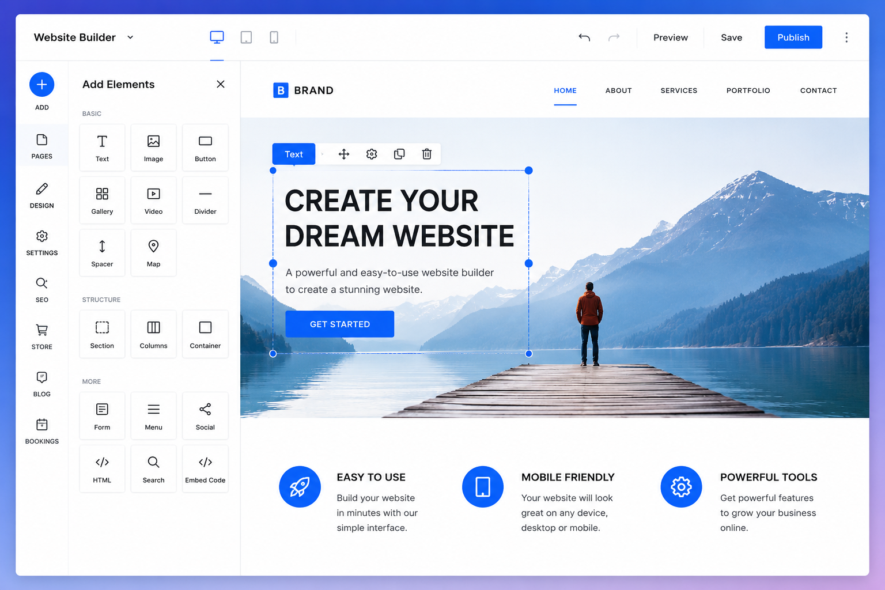Add a Gallery element

(x=102, y=201)
